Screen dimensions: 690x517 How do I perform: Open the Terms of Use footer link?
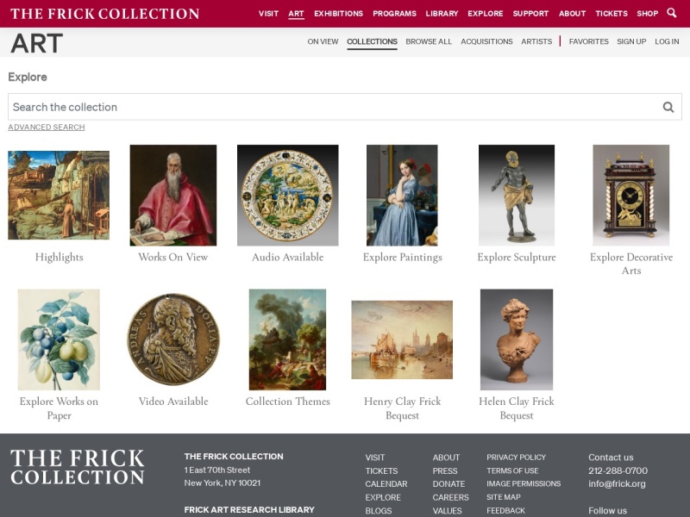512,470
